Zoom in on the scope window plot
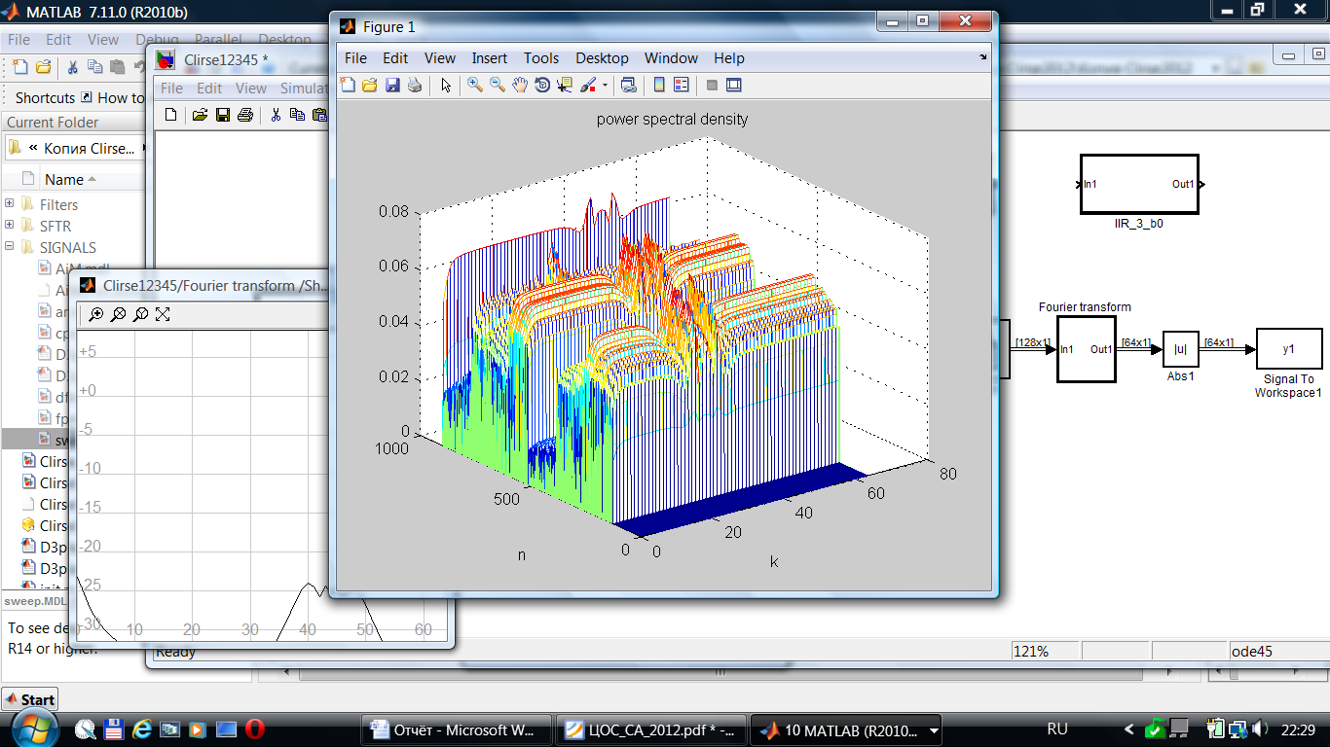1330x747 pixels. (x=96, y=314)
